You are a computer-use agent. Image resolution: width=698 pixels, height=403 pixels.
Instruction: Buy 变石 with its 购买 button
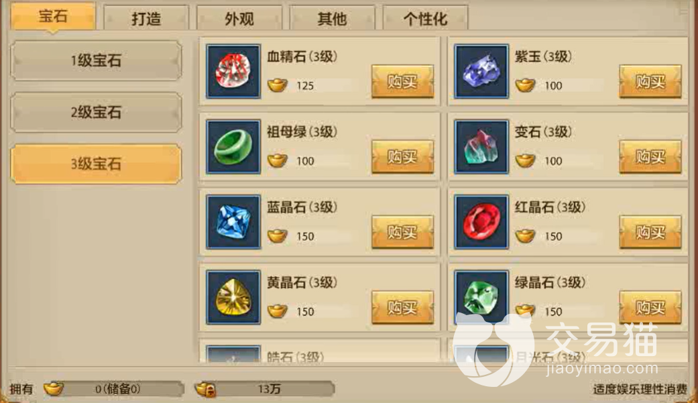point(650,157)
